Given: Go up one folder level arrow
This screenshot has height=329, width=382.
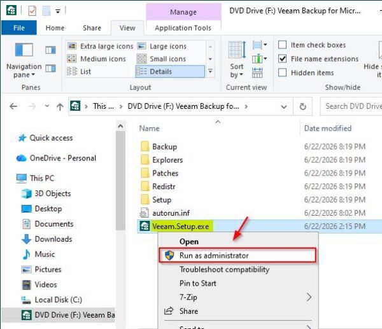Looking at the screenshot, I should [x=60, y=106].
